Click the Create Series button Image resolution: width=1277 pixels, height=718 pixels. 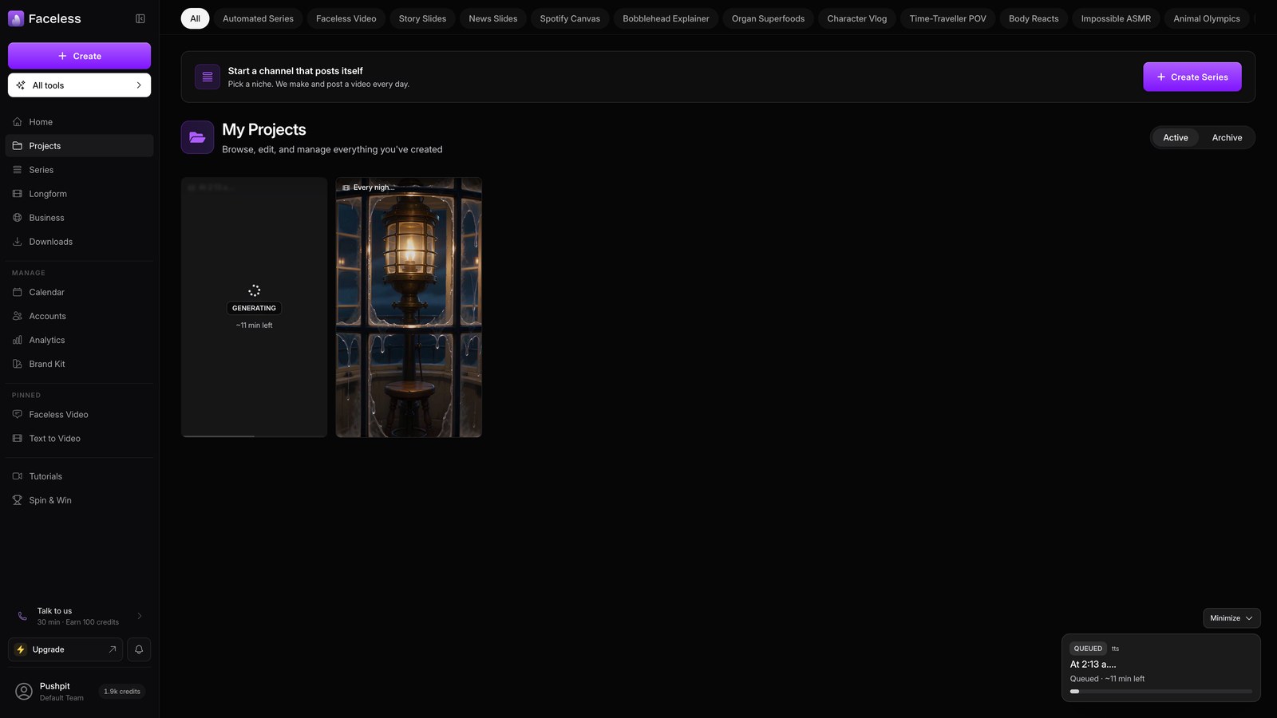[1192, 77]
